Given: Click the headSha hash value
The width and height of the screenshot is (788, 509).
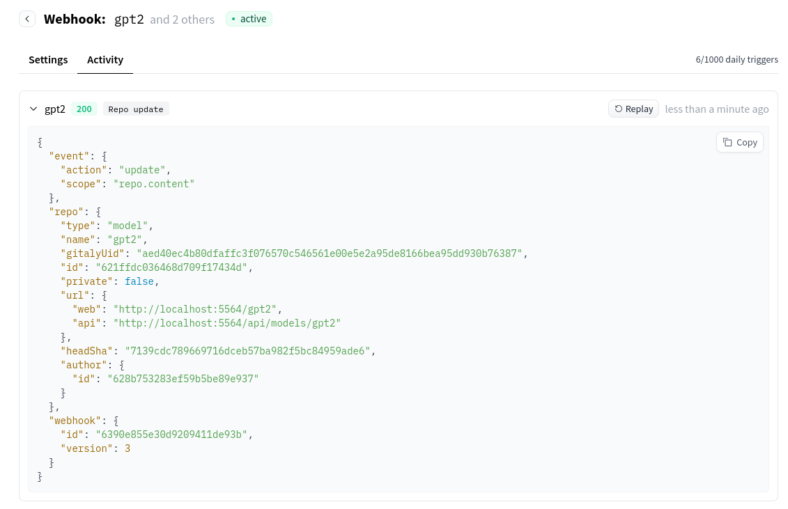Looking at the screenshot, I should click(x=247, y=351).
